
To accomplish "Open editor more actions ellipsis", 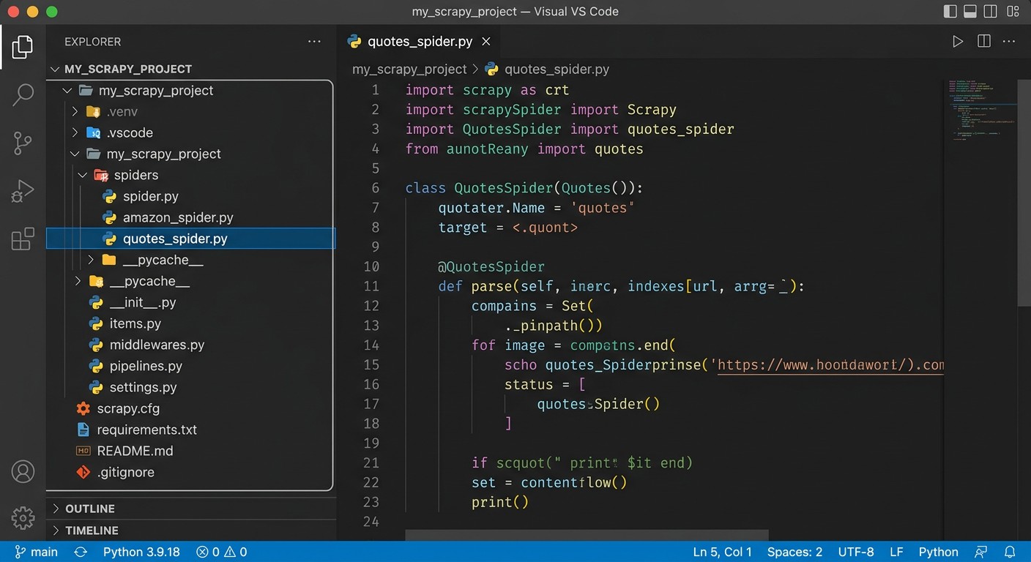I will click(x=1010, y=42).
